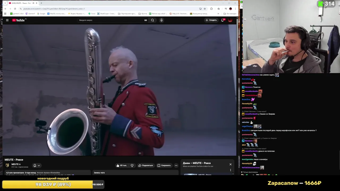Open Chrome three-dot menu

click(235, 9)
